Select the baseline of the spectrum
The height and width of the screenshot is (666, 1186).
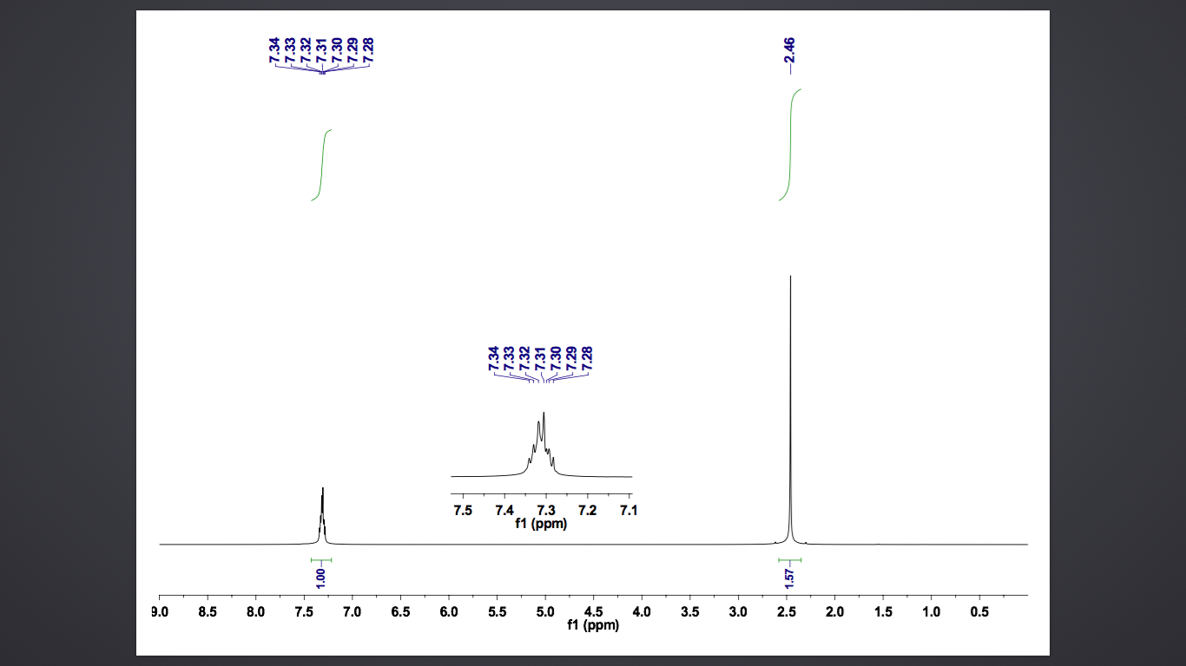pos(521,544)
